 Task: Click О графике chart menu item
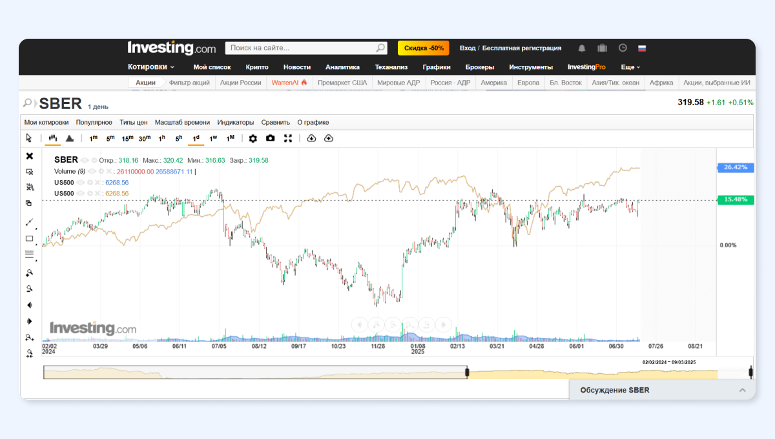(313, 122)
